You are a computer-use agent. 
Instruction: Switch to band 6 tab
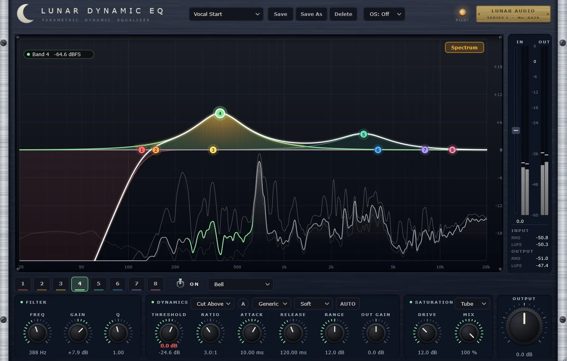[118, 284]
